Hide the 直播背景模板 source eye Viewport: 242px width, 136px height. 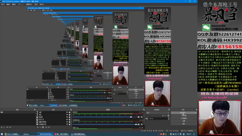click(x=67, y=122)
